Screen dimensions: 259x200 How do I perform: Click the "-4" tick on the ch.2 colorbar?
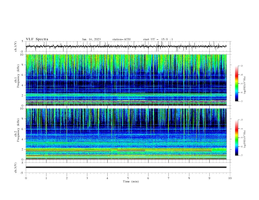[x=241, y=129]
